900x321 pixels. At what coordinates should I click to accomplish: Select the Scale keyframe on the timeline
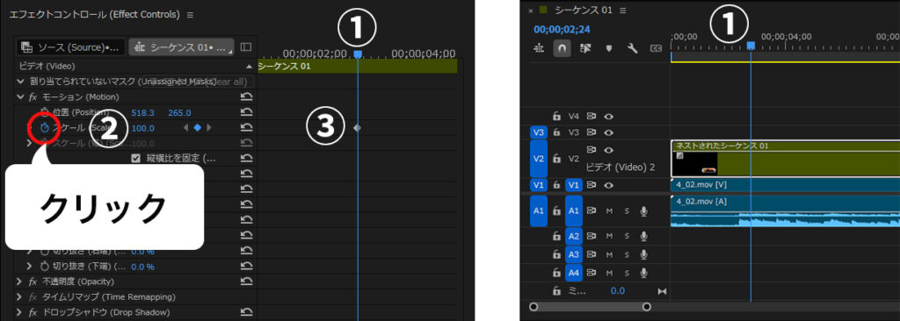tap(357, 128)
